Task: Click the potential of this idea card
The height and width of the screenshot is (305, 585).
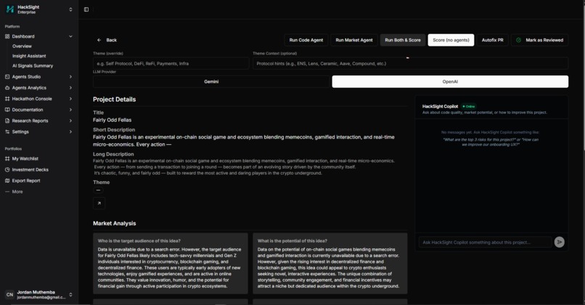Action: click(x=330, y=263)
